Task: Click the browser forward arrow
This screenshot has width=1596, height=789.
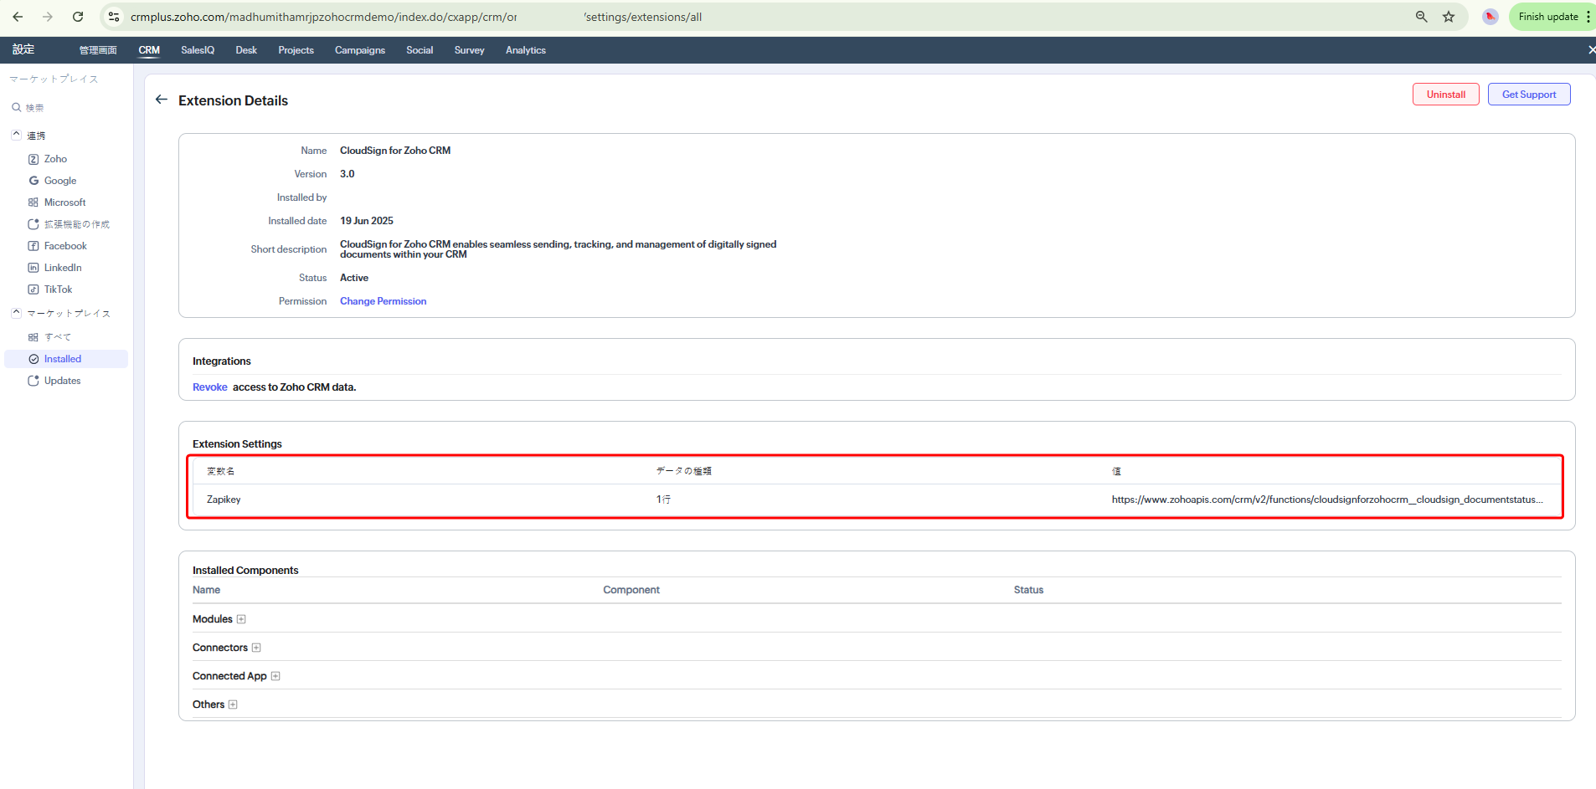Action: (x=48, y=17)
